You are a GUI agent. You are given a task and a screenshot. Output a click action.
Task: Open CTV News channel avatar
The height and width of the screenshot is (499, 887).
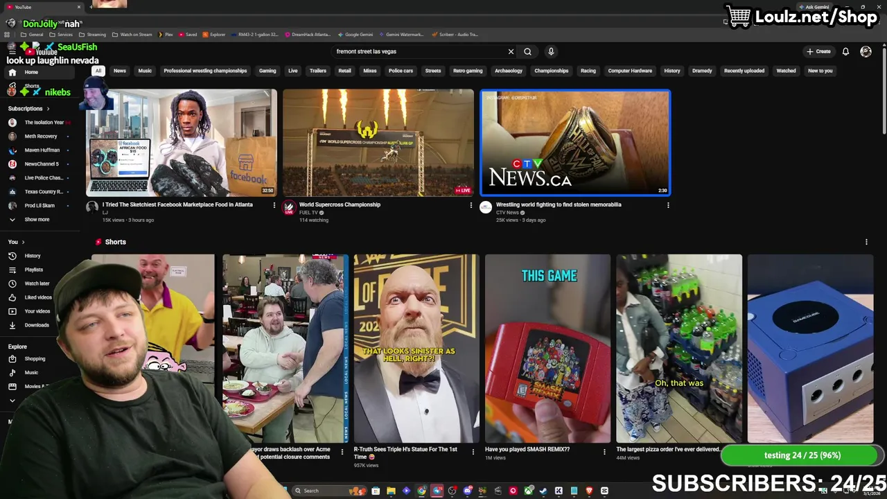pos(486,207)
